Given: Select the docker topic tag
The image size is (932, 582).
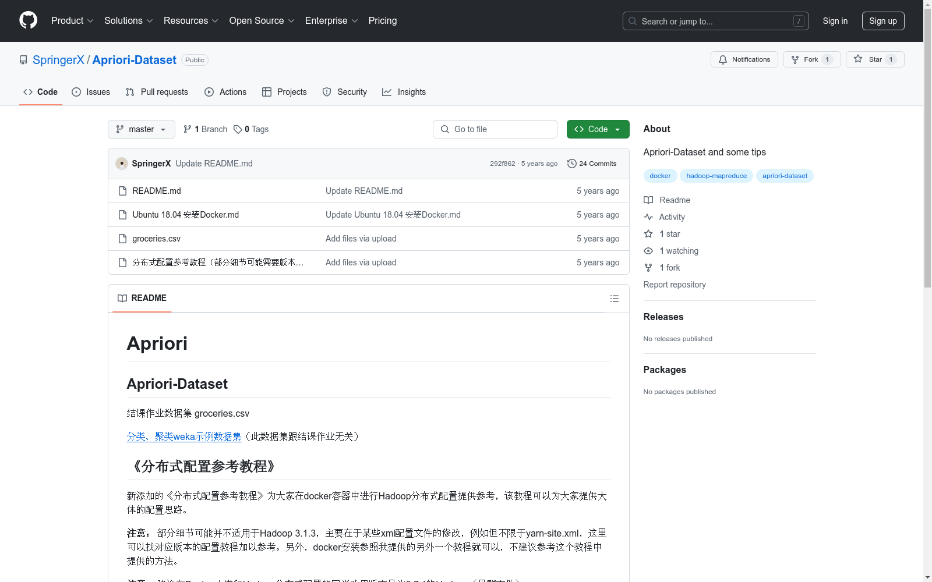Looking at the screenshot, I should 660,176.
